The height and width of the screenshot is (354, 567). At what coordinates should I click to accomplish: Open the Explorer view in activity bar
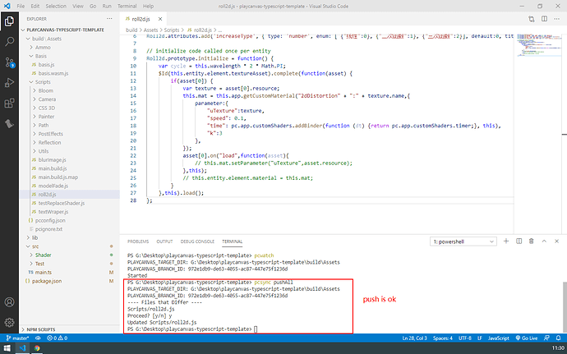(9, 21)
